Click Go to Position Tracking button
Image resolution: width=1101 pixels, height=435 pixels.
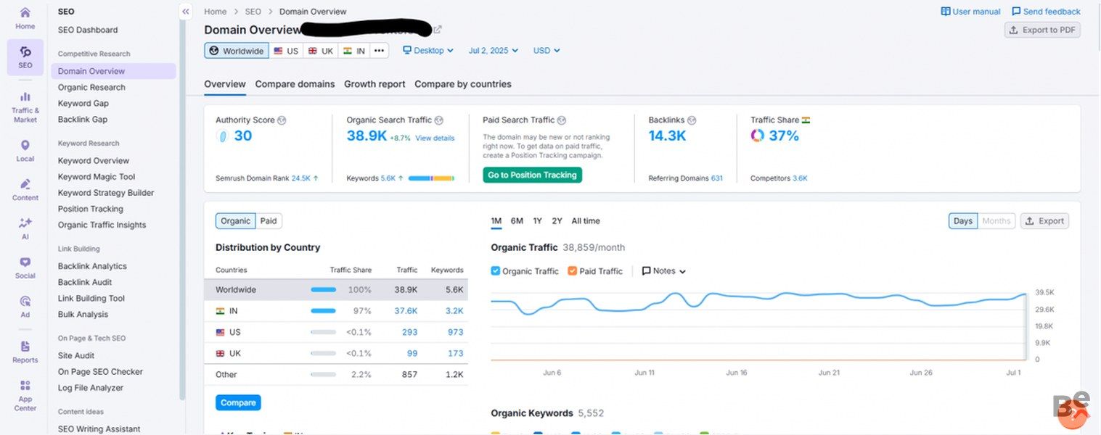click(532, 175)
